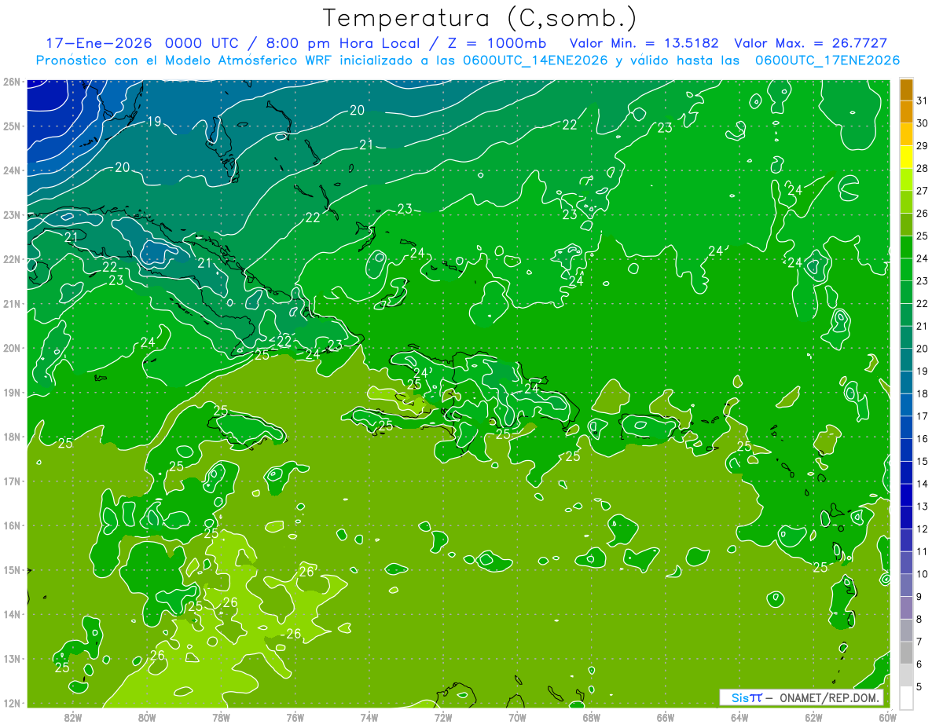Viewport: 943px width, 728px height.
Task: Click the "26N" latitude axis label
Action: [11, 82]
